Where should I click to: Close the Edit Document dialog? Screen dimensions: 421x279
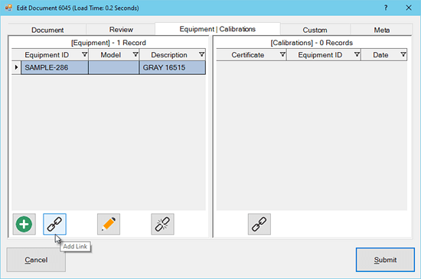click(x=409, y=8)
